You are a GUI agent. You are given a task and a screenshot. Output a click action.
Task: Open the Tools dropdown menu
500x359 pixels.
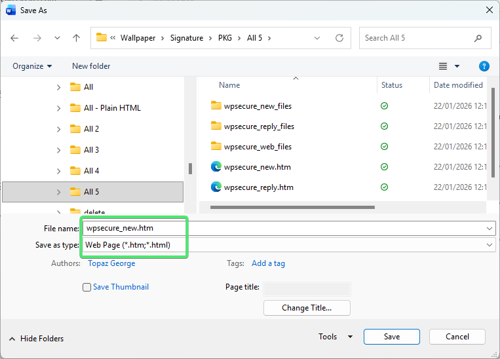click(x=335, y=337)
